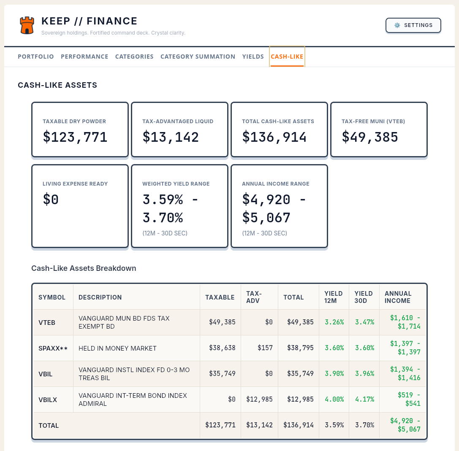
Task: Click the YIELD 30D column header
Action: point(364,297)
